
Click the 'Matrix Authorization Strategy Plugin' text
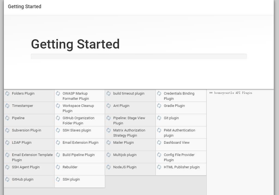click(129, 133)
